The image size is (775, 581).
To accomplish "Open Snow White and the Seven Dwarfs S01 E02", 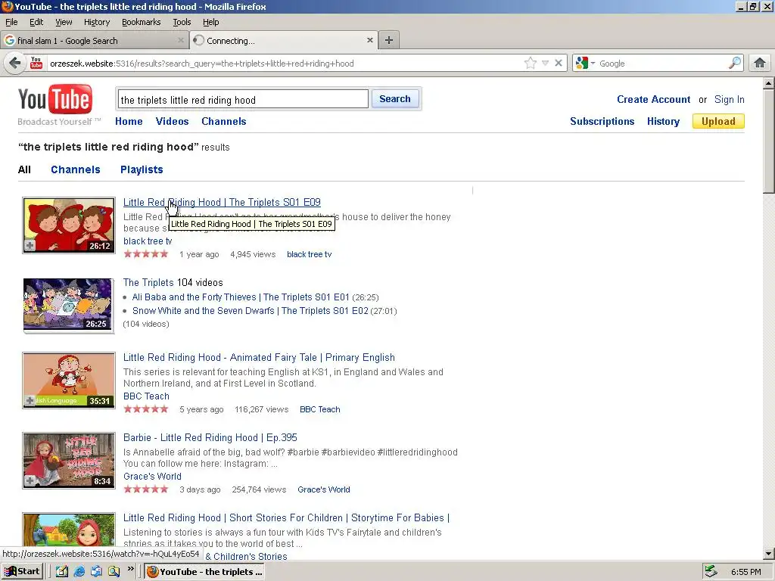I will click(251, 311).
